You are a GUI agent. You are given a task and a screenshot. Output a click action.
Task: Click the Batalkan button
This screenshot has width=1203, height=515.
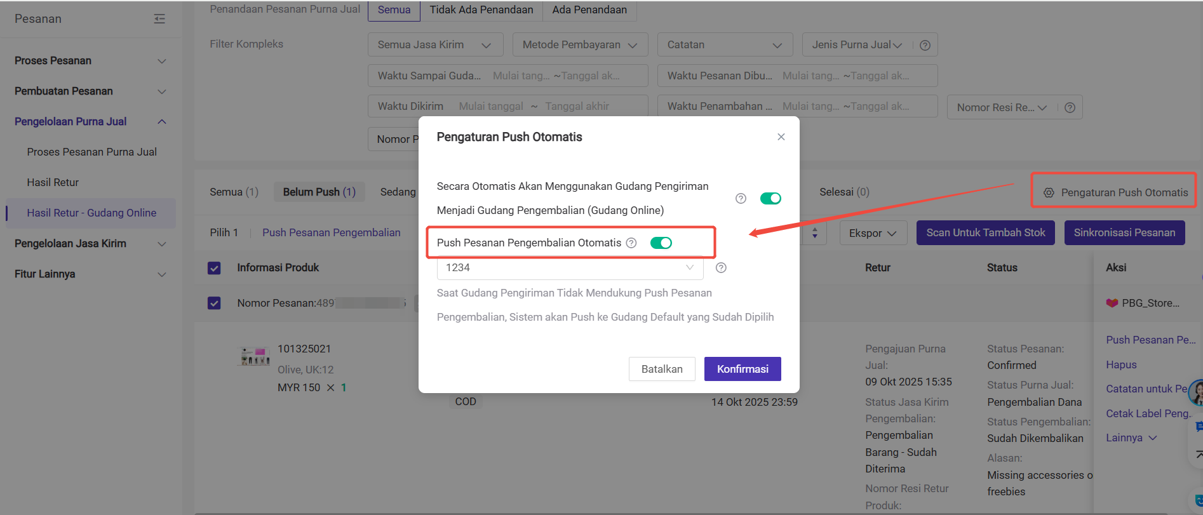pos(661,369)
